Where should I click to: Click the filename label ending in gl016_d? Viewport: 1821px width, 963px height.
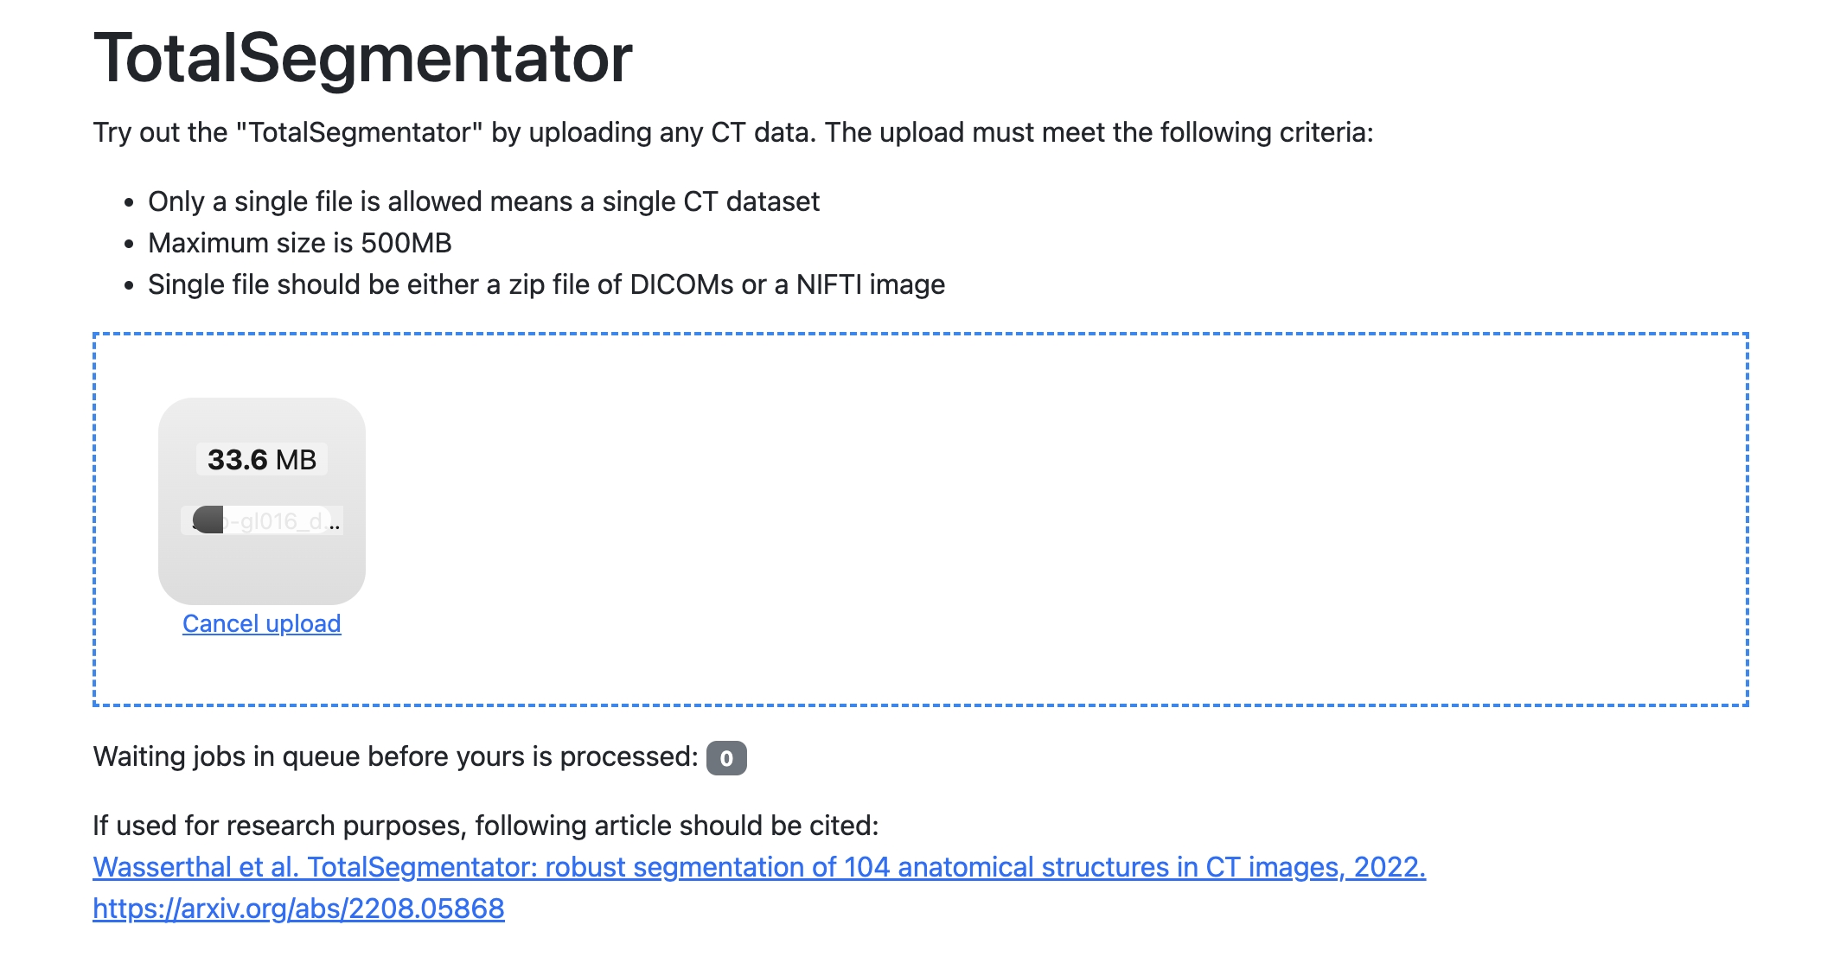pyautogui.click(x=277, y=521)
